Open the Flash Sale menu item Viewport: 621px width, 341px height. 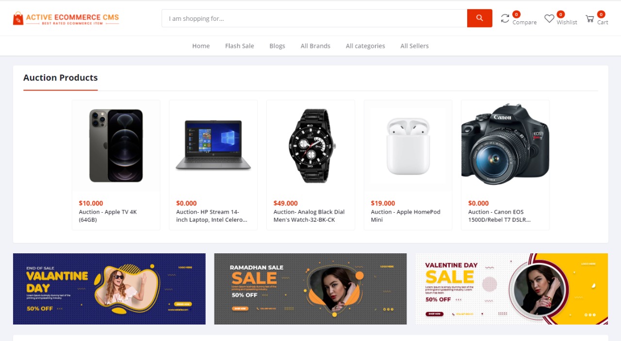240,46
